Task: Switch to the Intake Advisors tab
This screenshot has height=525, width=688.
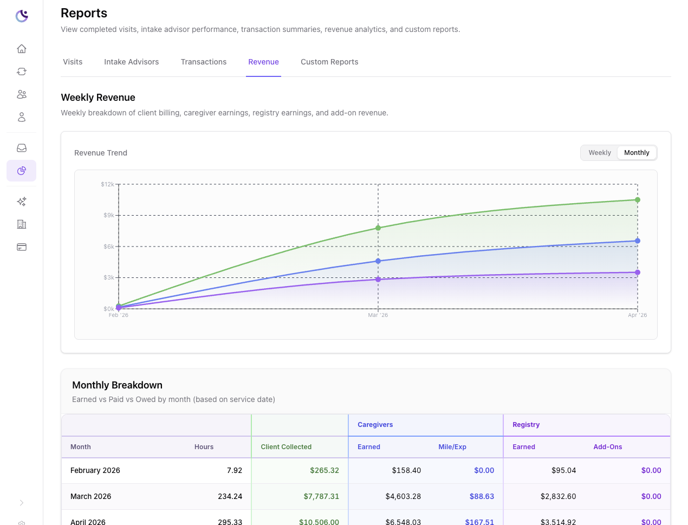Action: click(x=132, y=62)
